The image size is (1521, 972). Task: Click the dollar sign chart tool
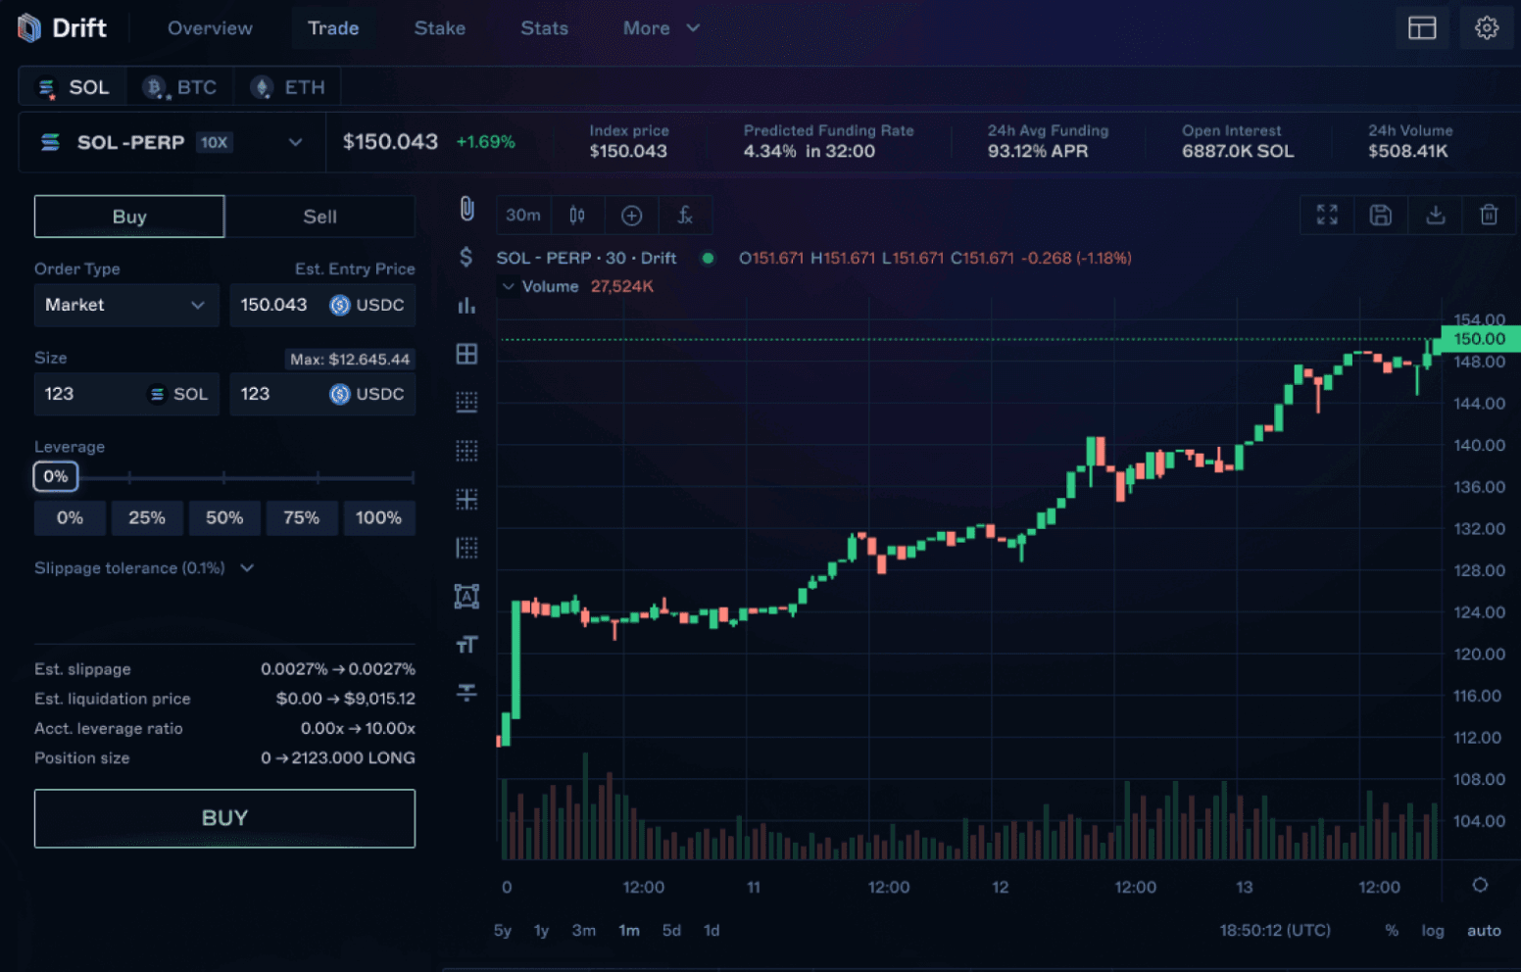[466, 257]
